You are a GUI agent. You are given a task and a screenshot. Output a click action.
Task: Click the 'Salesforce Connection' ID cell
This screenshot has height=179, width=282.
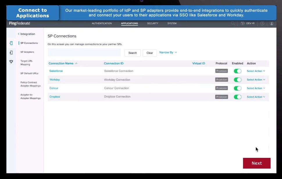[119, 71]
